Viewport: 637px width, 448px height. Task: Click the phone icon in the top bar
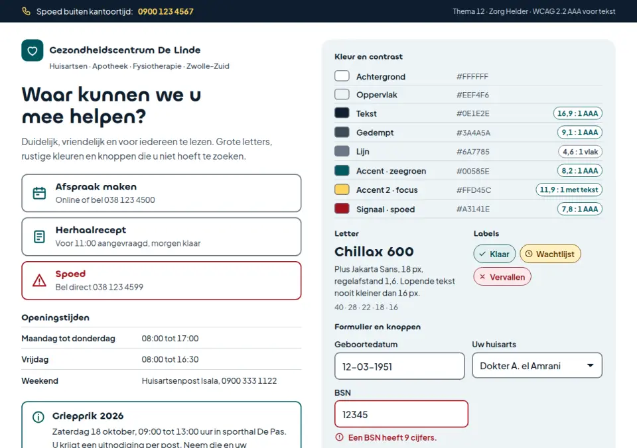(x=27, y=11)
